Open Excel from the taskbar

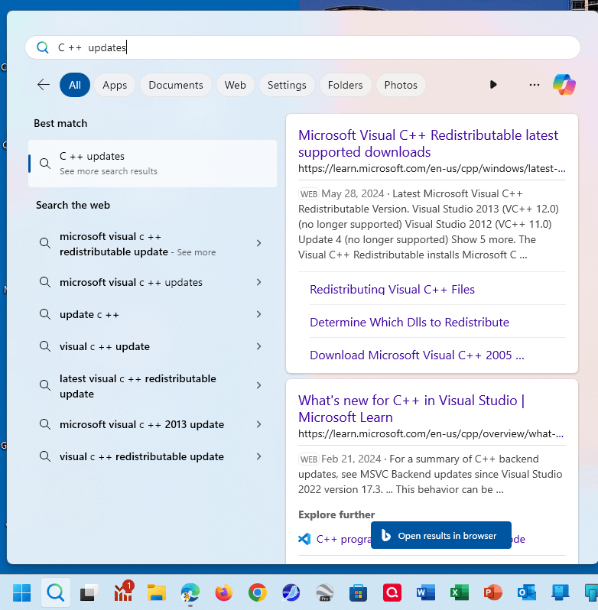tap(460, 593)
